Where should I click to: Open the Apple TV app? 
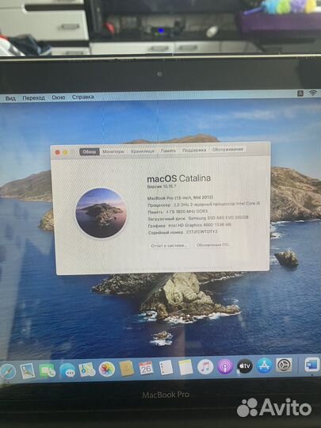point(245,366)
